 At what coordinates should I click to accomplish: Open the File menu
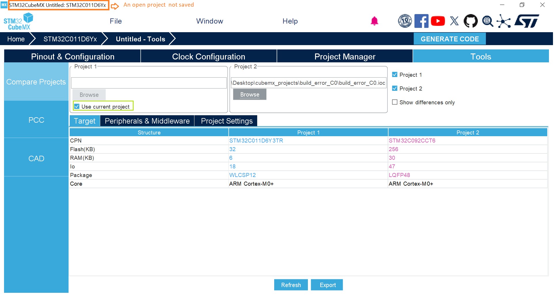pos(116,21)
